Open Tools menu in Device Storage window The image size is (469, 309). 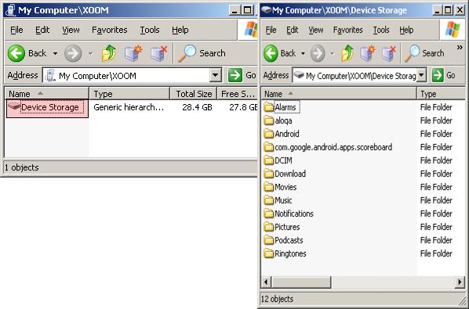[x=380, y=30]
